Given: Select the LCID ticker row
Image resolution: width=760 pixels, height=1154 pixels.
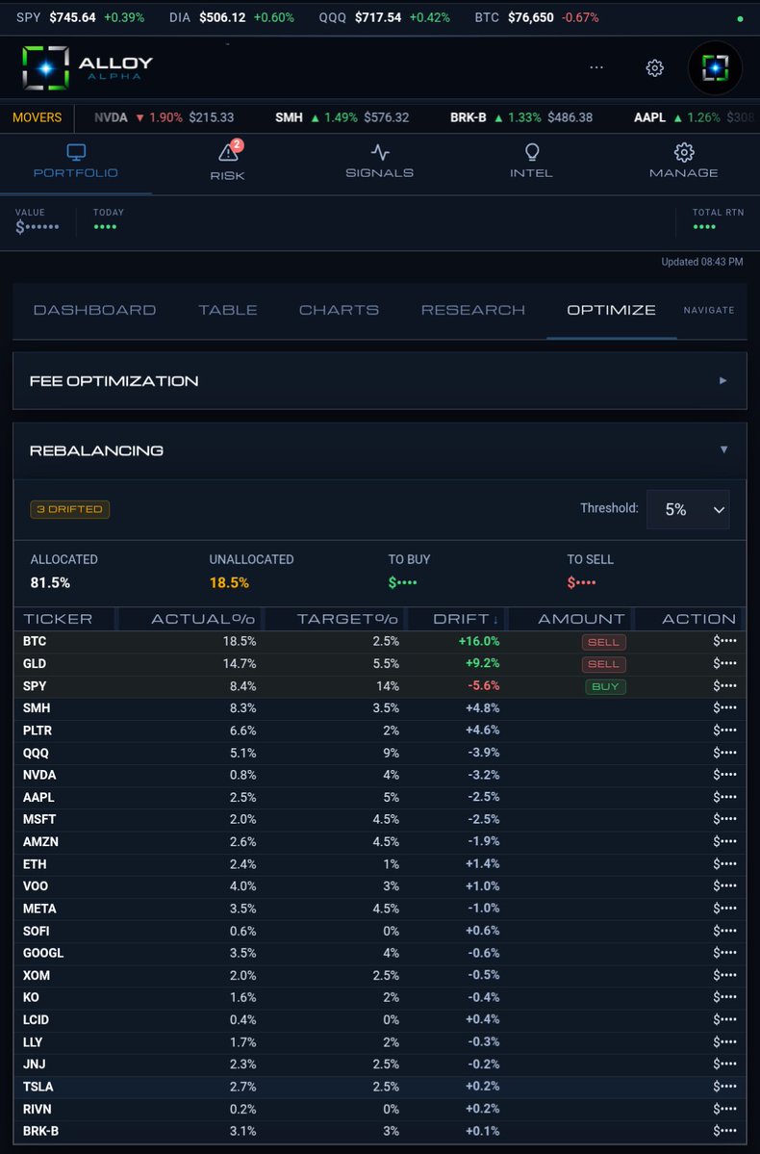Looking at the screenshot, I should tap(380, 1019).
